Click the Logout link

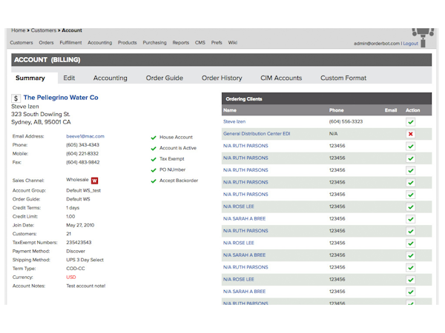410,44
